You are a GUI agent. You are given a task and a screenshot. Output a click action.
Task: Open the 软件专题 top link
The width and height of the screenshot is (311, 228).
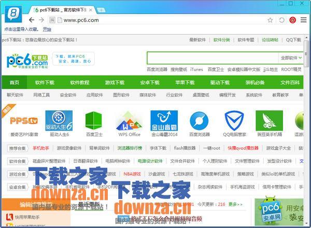coord(246,40)
